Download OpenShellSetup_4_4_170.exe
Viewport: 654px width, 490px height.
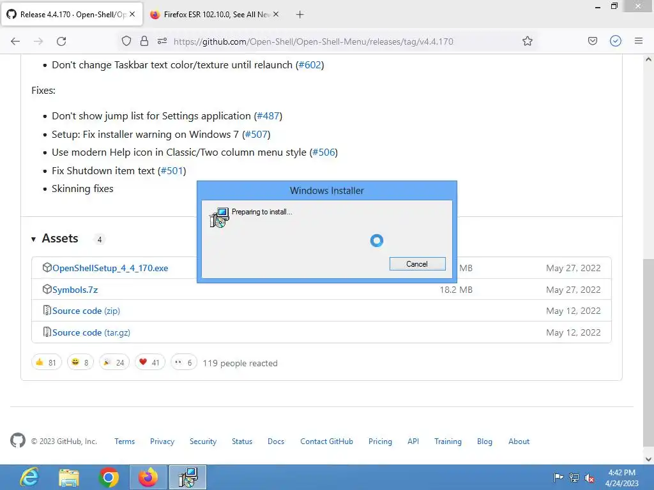(110, 269)
